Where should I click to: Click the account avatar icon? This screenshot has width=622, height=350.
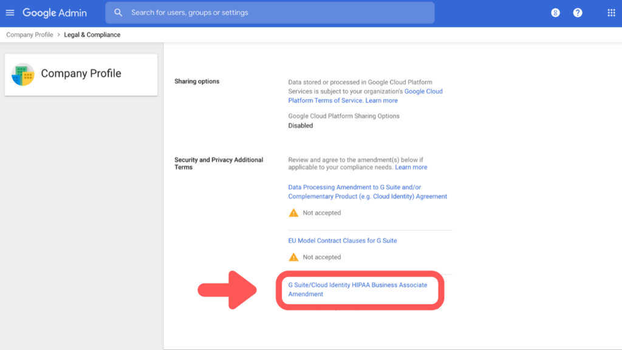pos(555,12)
